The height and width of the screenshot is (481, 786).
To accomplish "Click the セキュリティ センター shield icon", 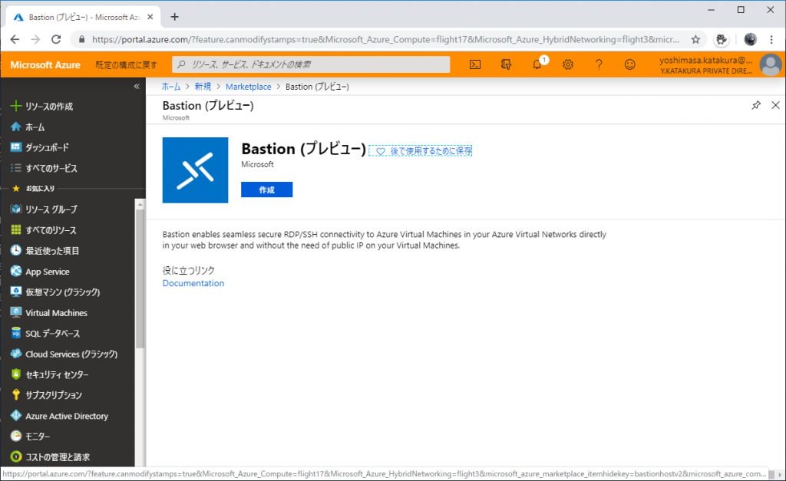I will (16, 374).
